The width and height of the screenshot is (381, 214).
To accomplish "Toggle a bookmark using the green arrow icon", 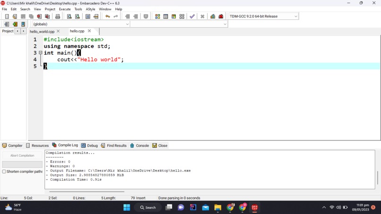I will pyautogui.click(x=15, y=24).
